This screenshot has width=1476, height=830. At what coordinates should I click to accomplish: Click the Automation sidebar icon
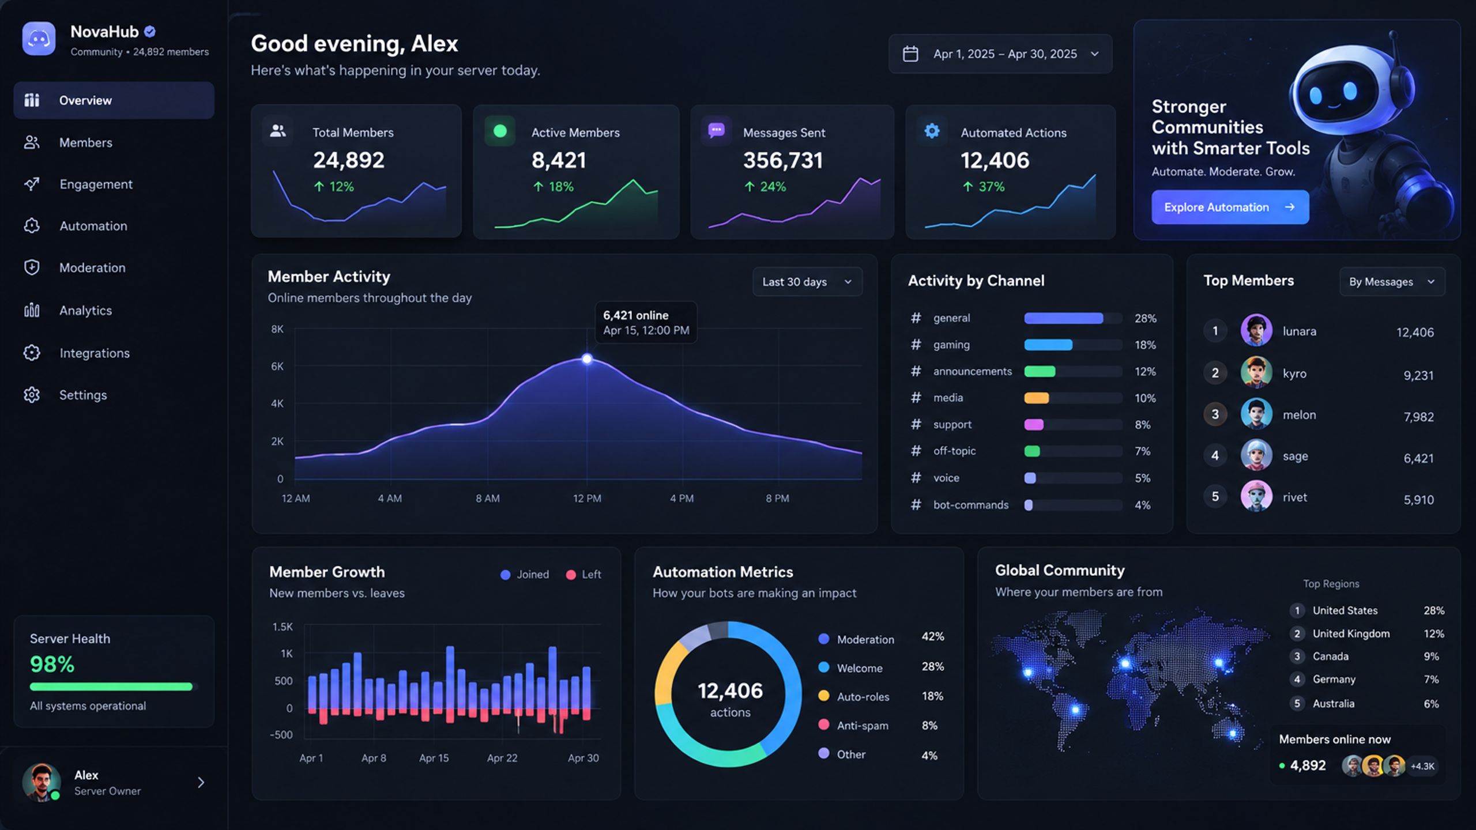click(32, 225)
